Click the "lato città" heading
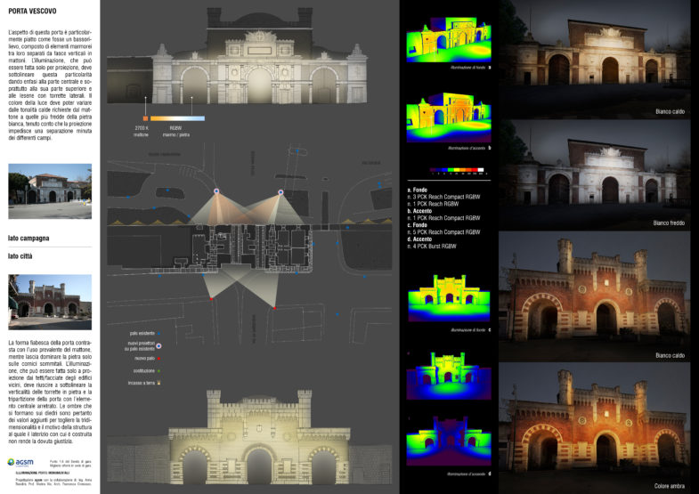The height and width of the screenshot is (494, 699). coord(20,256)
